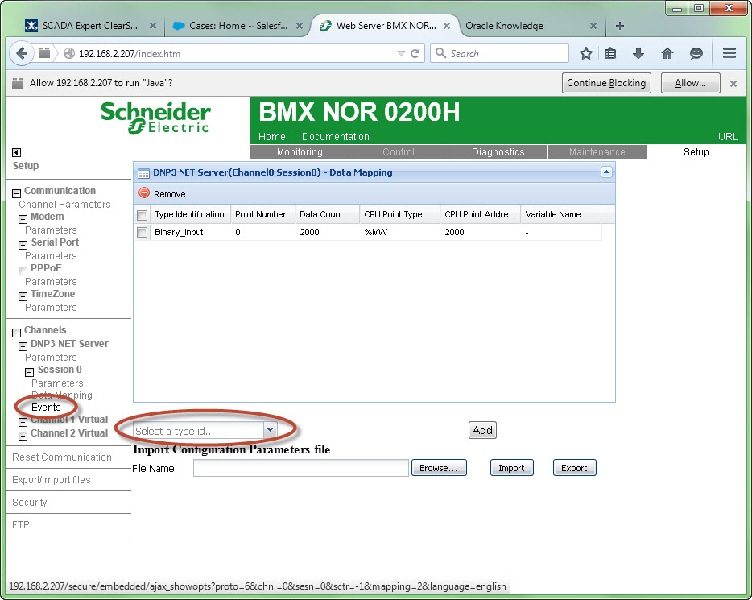Screen dimensions: 752x600
Task: Open FTP in the sidebar
Action: [21, 525]
